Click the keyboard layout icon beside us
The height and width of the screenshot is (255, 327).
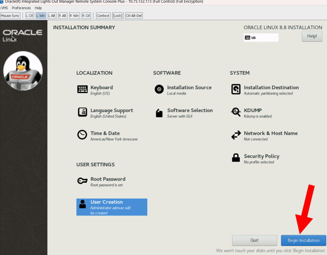tap(248, 38)
